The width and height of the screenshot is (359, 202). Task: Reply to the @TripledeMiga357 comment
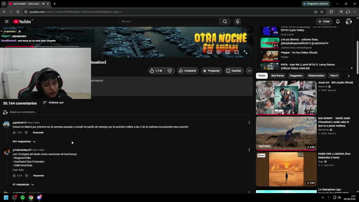[x=39, y=176]
